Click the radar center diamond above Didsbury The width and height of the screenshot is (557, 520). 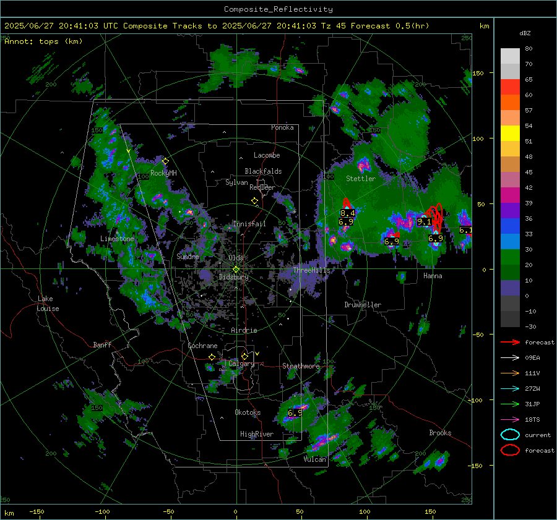[x=236, y=270]
